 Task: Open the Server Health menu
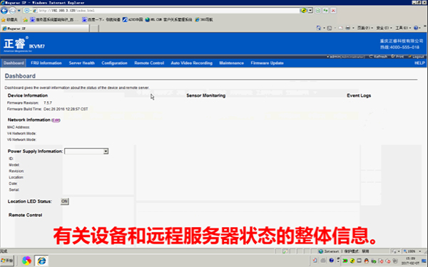click(x=81, y=63)
